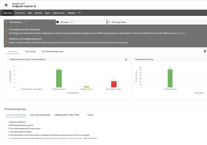
Task: Select the Videos tab
Action: [90, 115]
